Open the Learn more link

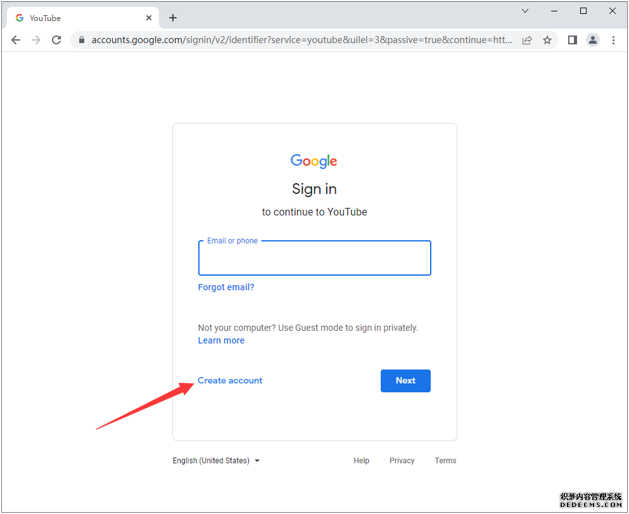click(222, 340)
